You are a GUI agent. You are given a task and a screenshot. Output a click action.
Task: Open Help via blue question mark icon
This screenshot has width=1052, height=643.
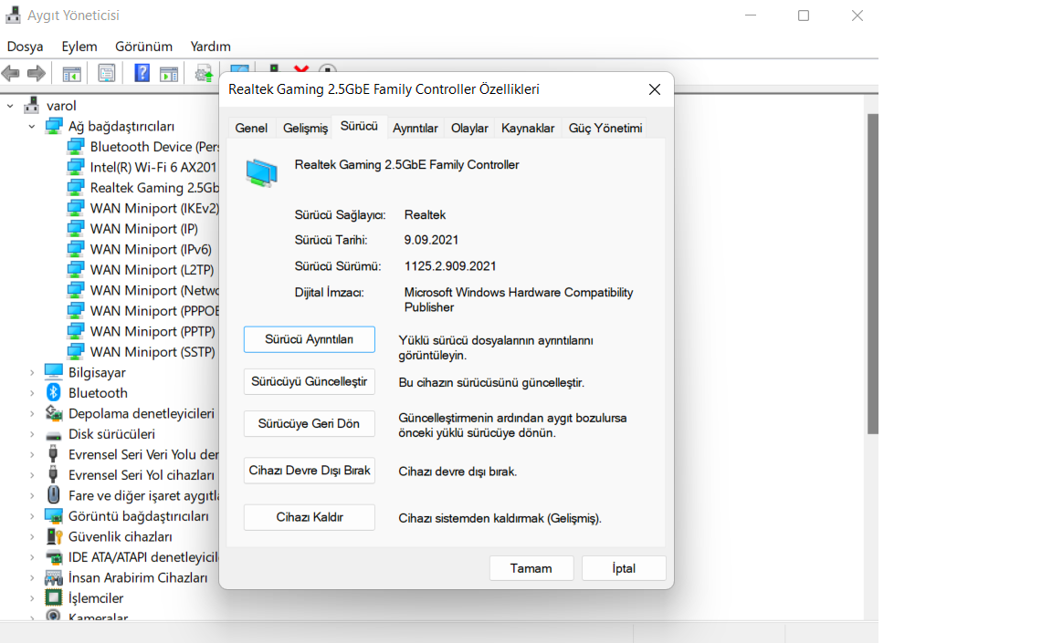142,73
